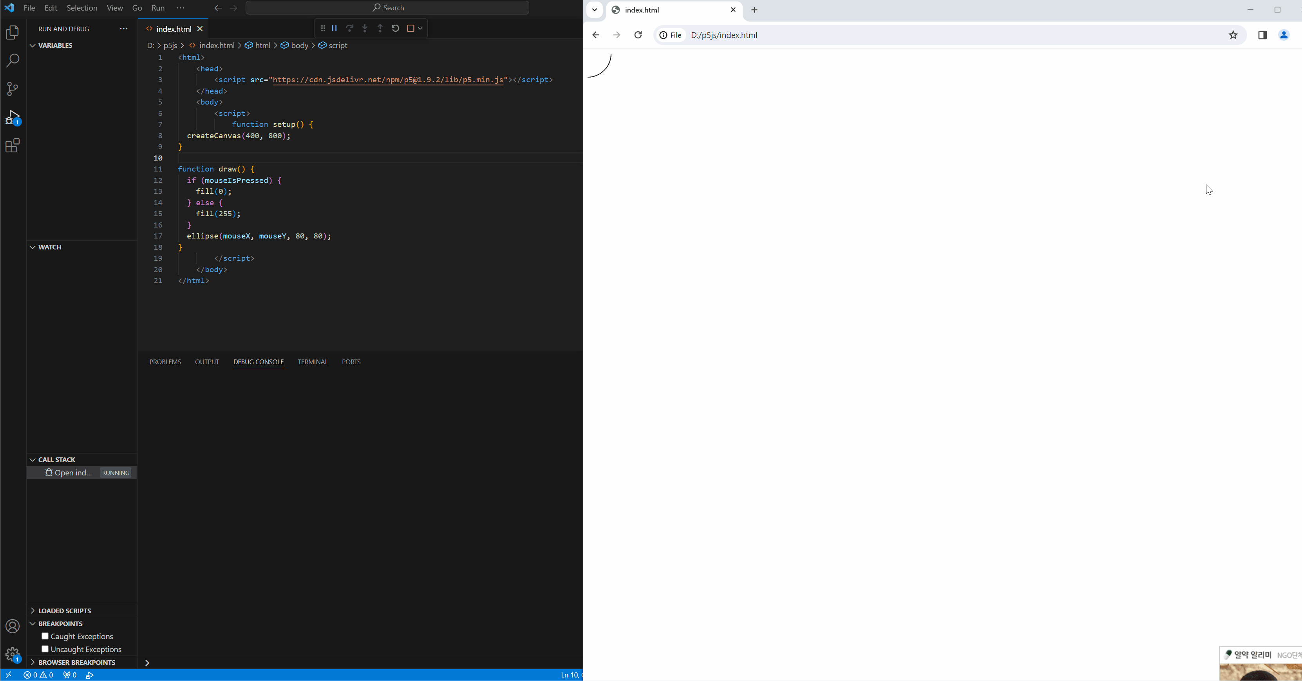This screenshot has height=681, width=1302.
Task: Pause the debug session
Action: (x=334, y=28)
